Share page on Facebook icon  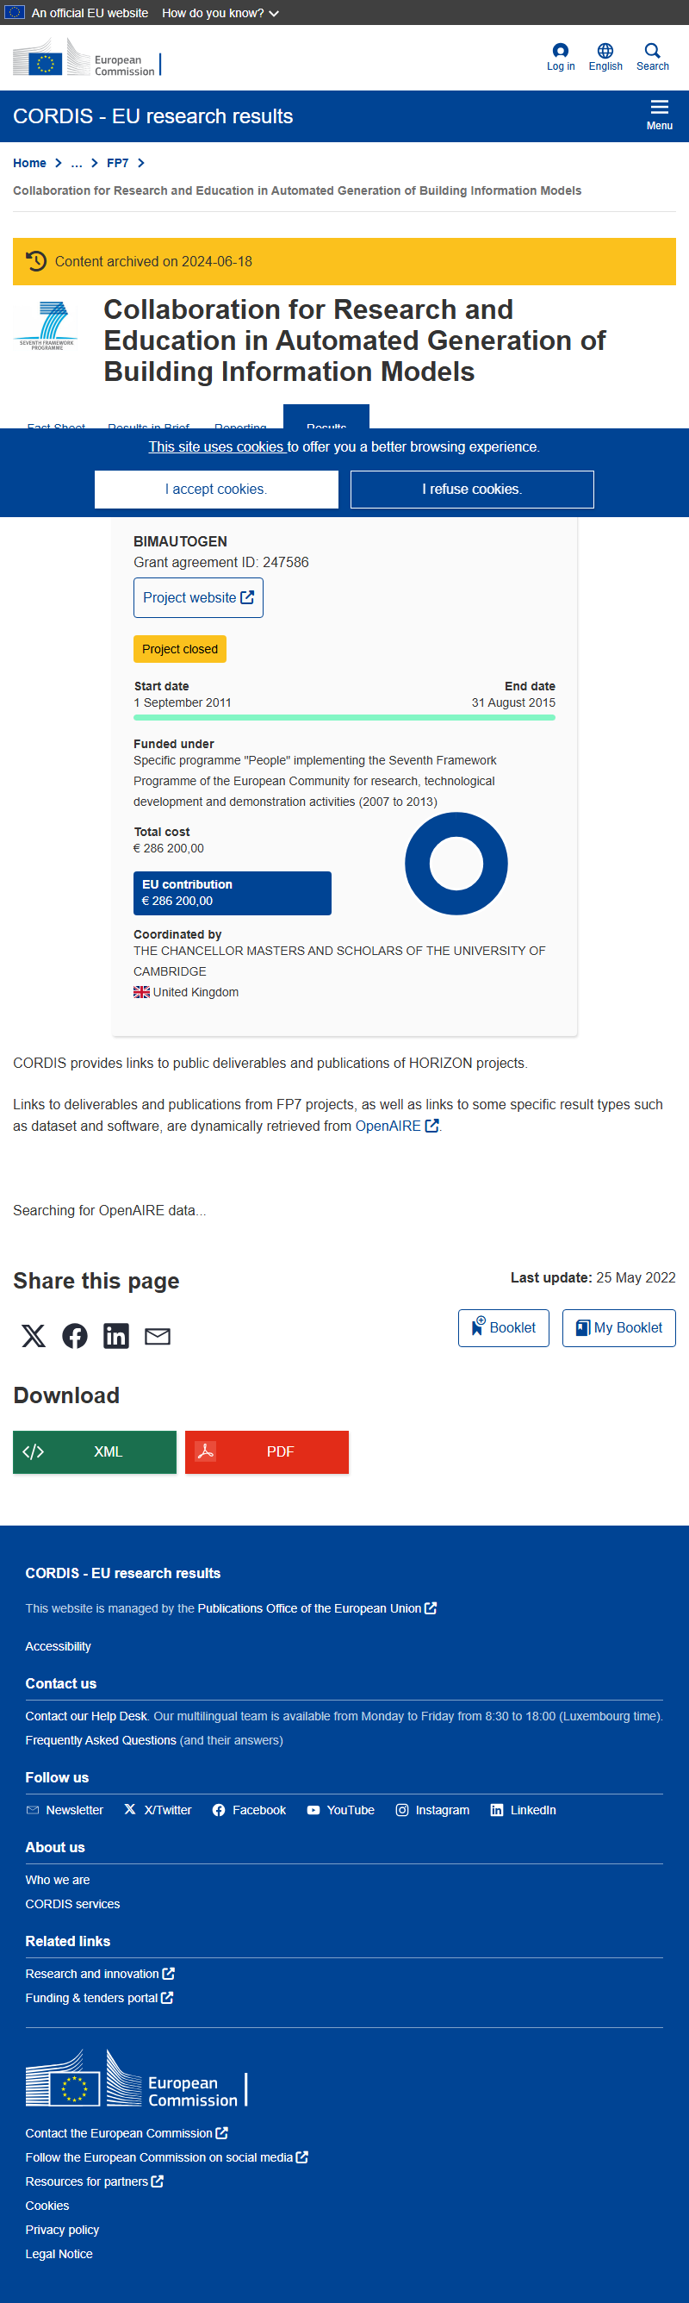(x=75, y=1336)
